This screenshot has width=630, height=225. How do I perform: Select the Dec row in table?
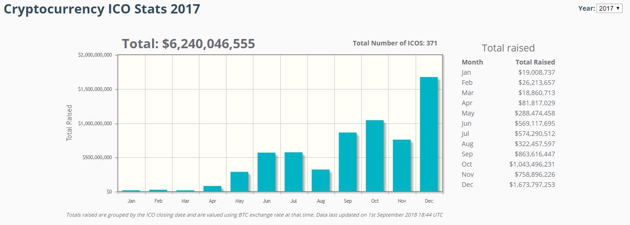click(x=508, y=185)
